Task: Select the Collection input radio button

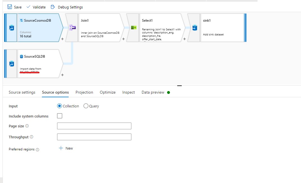Action: coord(59,106)
